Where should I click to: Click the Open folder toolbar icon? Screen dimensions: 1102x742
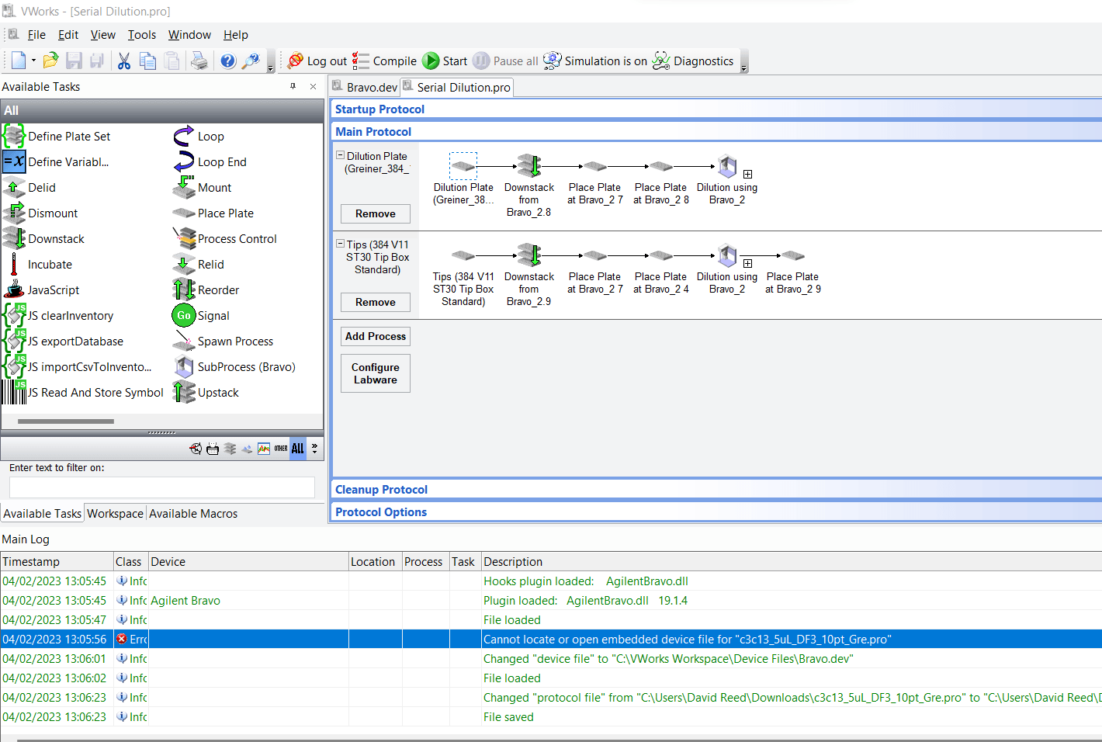click(50, 61)
